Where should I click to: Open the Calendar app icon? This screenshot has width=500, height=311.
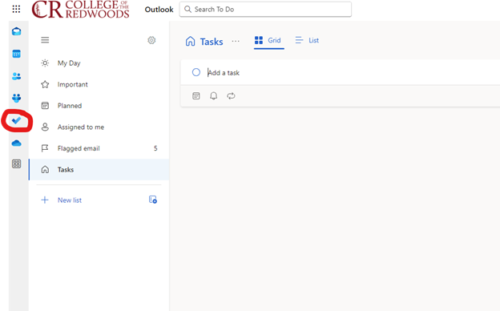point(17,54)
